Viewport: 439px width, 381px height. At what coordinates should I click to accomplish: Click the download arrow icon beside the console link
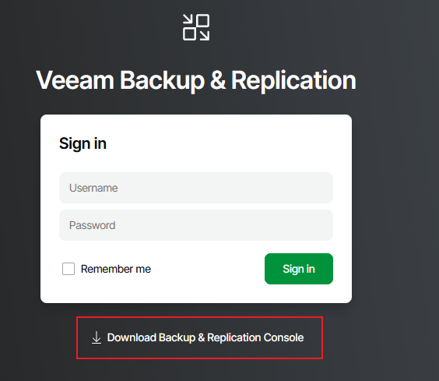[x=97, y=337]
